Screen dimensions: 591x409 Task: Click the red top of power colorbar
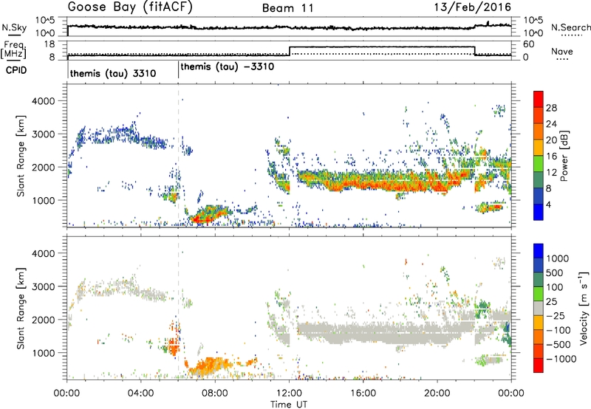point(539,99)
